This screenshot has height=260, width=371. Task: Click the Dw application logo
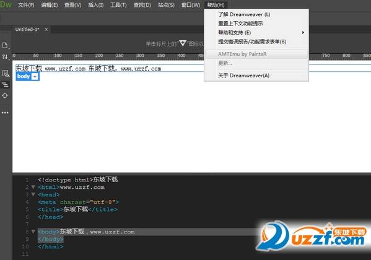[x=6, y=4]
